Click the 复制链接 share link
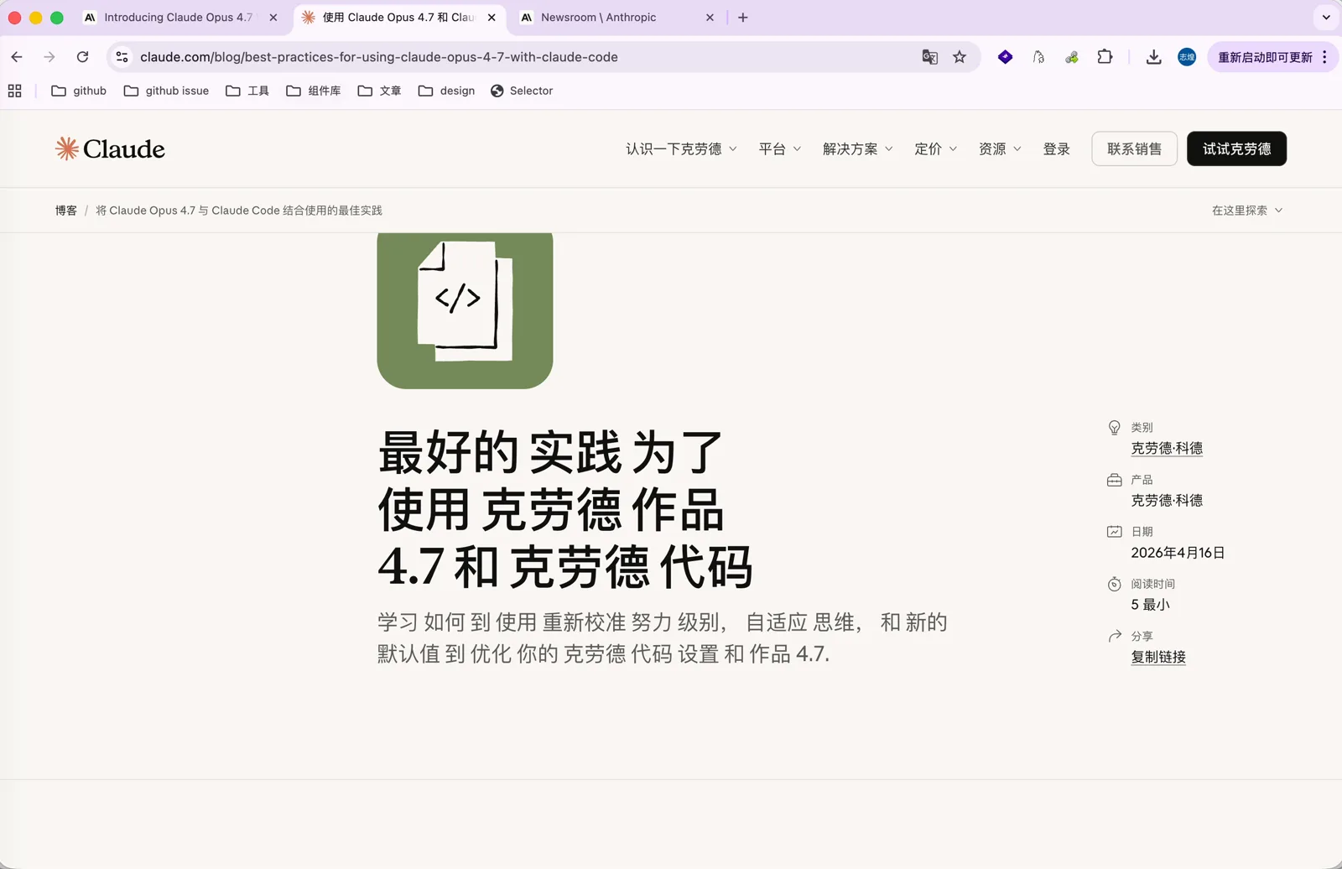The image size is (1342, 869). click(x=1158, y=657)
